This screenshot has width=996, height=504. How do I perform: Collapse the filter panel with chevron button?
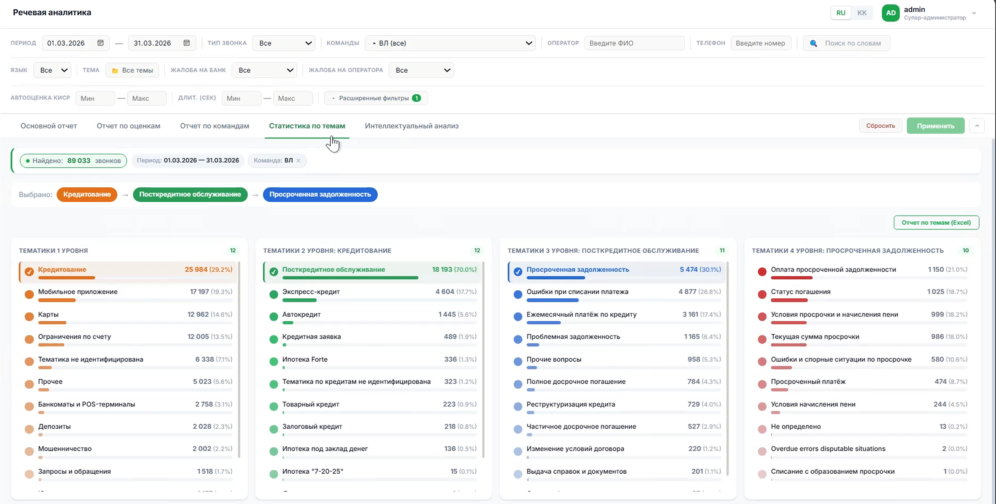coord(977,126)
